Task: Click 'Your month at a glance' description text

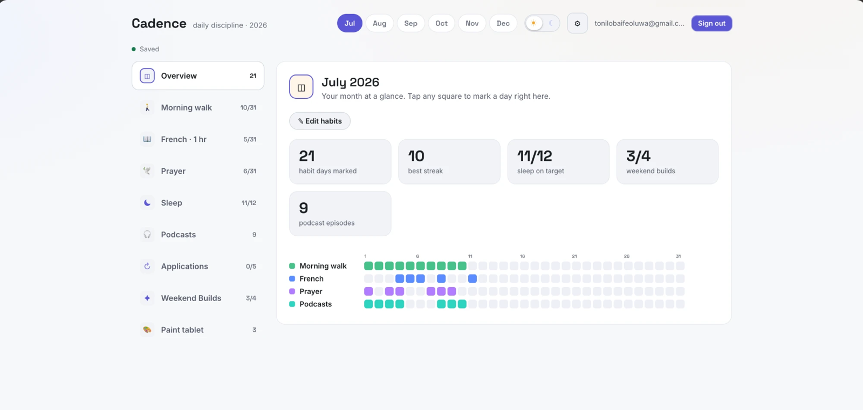Action: click(x=436, y=97)
